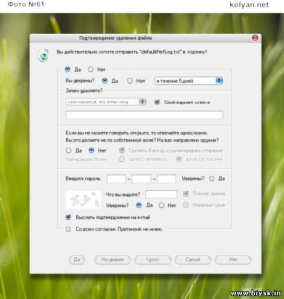Click the 'Не уверен' button

112,259
